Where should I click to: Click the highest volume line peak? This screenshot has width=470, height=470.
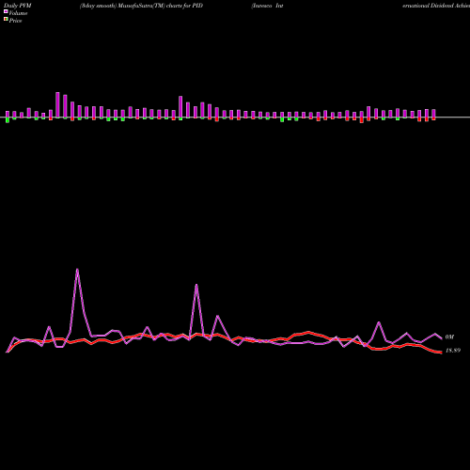[77, 269]
